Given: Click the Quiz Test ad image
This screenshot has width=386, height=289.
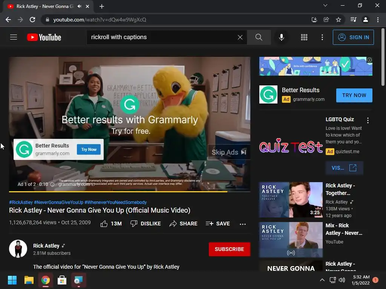Looking at the screenshot, I should point(291,145).
